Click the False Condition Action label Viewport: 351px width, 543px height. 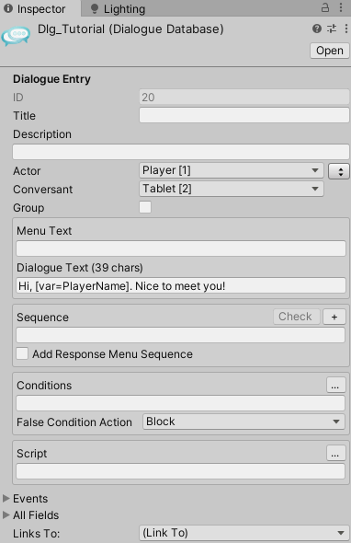coord(74,422)
